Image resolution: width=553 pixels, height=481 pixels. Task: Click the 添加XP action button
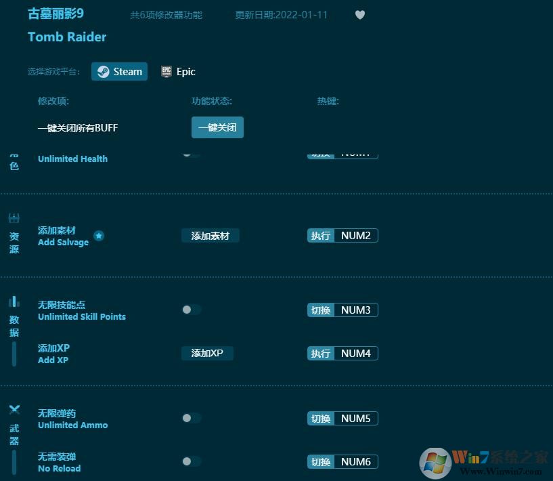(207, 353)
